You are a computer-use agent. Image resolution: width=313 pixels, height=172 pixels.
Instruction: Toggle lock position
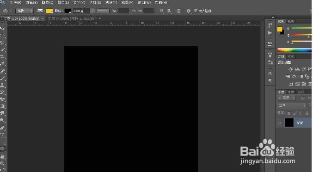click(x=301, y=113)
